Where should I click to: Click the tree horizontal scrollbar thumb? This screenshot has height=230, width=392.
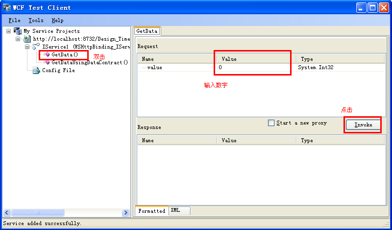click(x=38, y=212)
